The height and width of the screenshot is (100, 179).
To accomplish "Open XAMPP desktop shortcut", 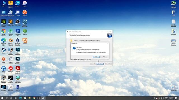I will tap(25, 41).
